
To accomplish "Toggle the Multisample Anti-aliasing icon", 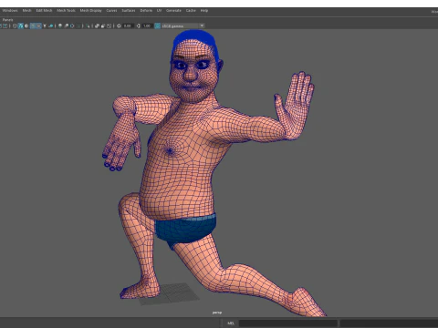I will [x=72, y=26].
